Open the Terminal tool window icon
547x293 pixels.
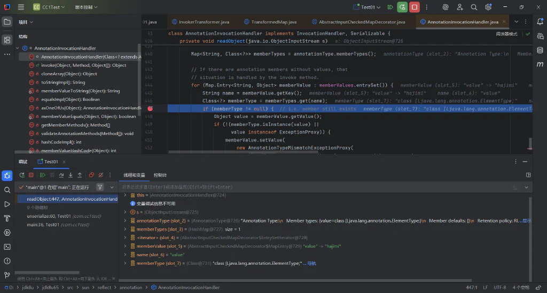click(7, 247)
